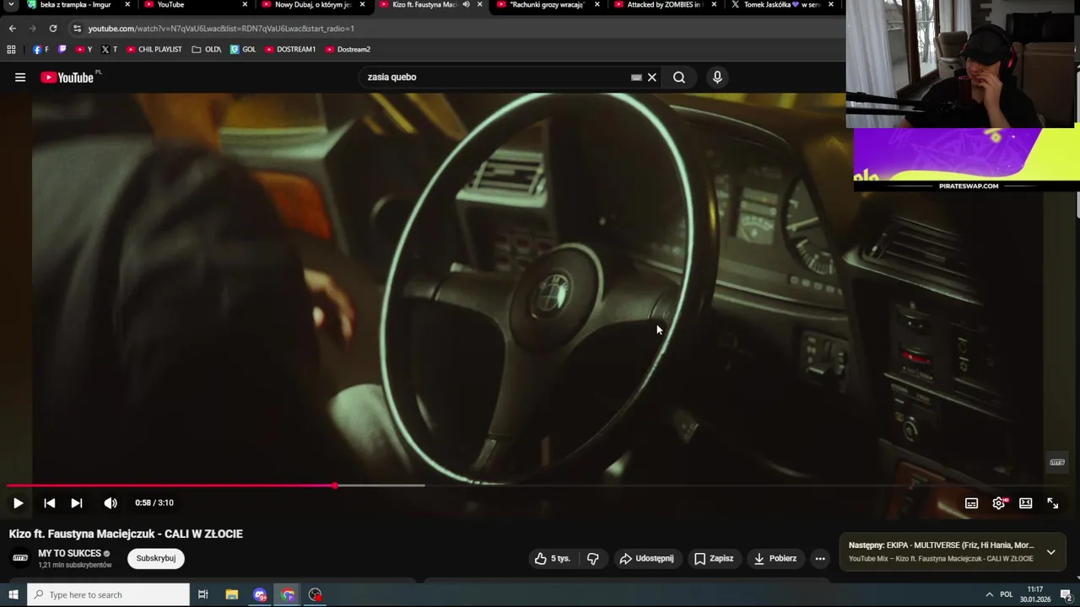Open MY TO SUKCES channel name
The image size is (1080, 607).
point(69,554)
